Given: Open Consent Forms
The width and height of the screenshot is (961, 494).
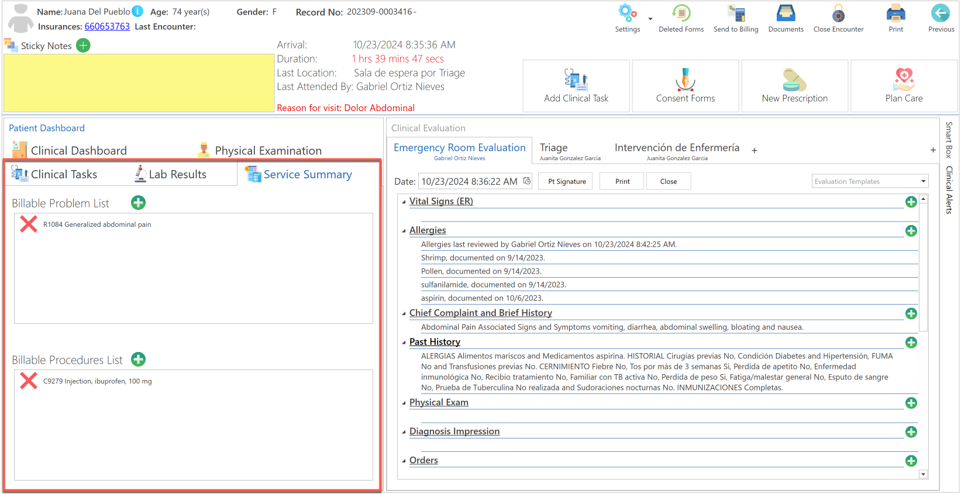Looking at the screenshot, I should (686, 86).
